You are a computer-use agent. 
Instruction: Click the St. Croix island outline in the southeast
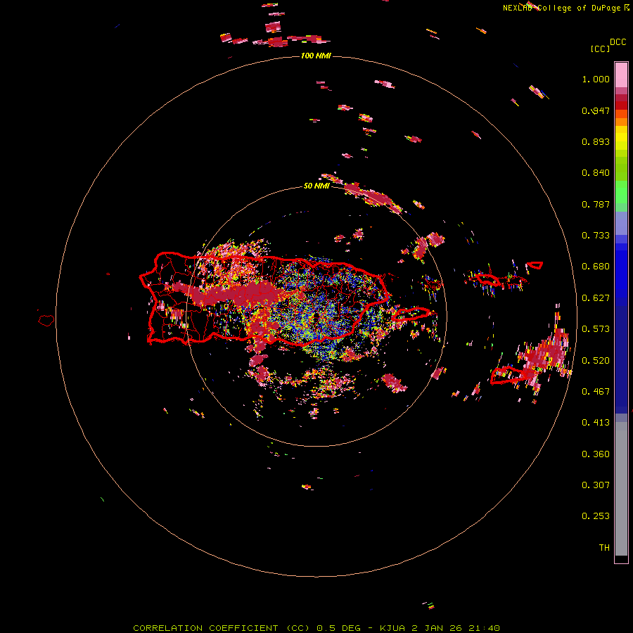point(512,376)
